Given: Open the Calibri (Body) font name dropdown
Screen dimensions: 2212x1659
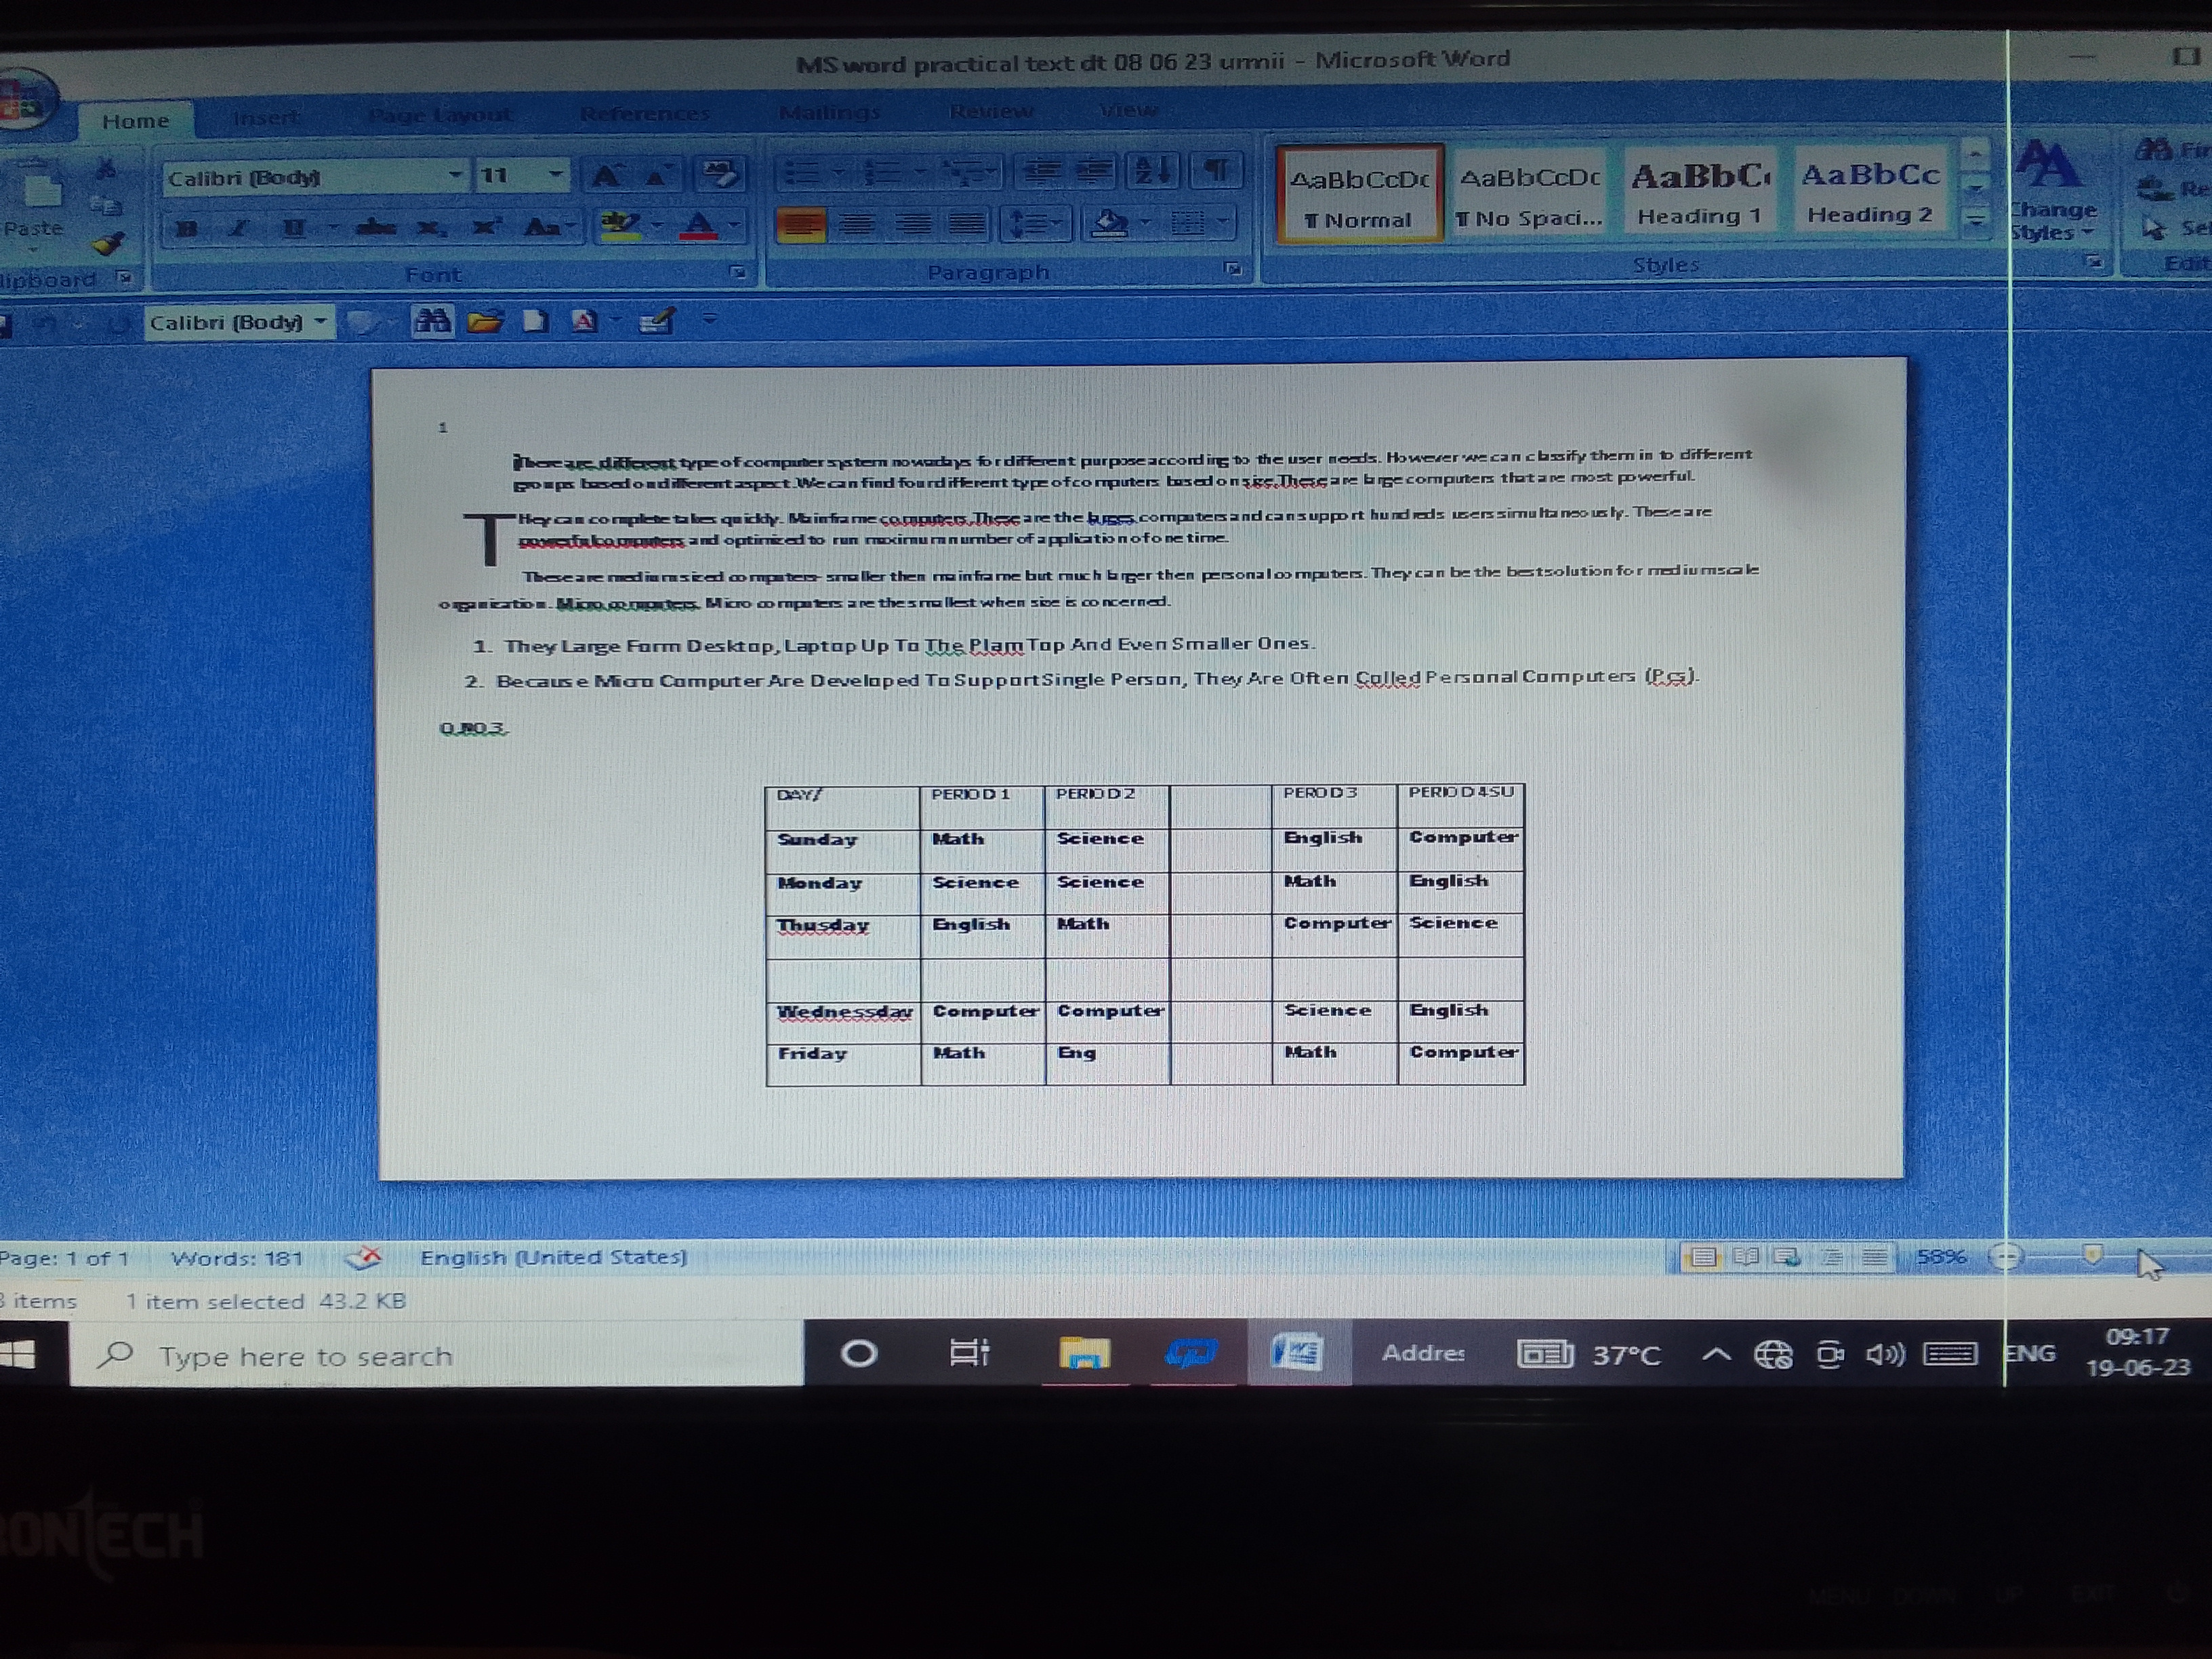Looking at the screenshot, I should point(455,176).
